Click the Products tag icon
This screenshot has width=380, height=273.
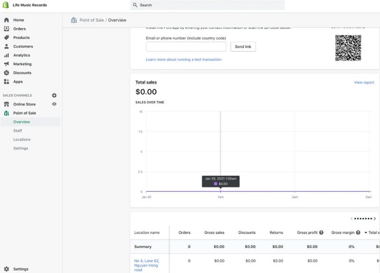[7, 38]
